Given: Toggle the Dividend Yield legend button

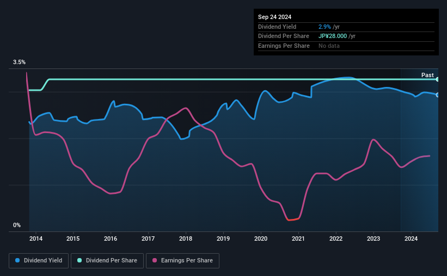Looking at the screenshot, I should pos(39,260).
